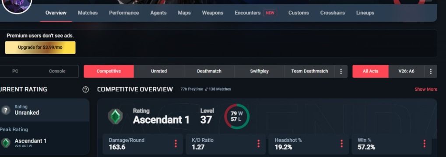
Task: Click the 77h Playtime text
Action: 191,89
